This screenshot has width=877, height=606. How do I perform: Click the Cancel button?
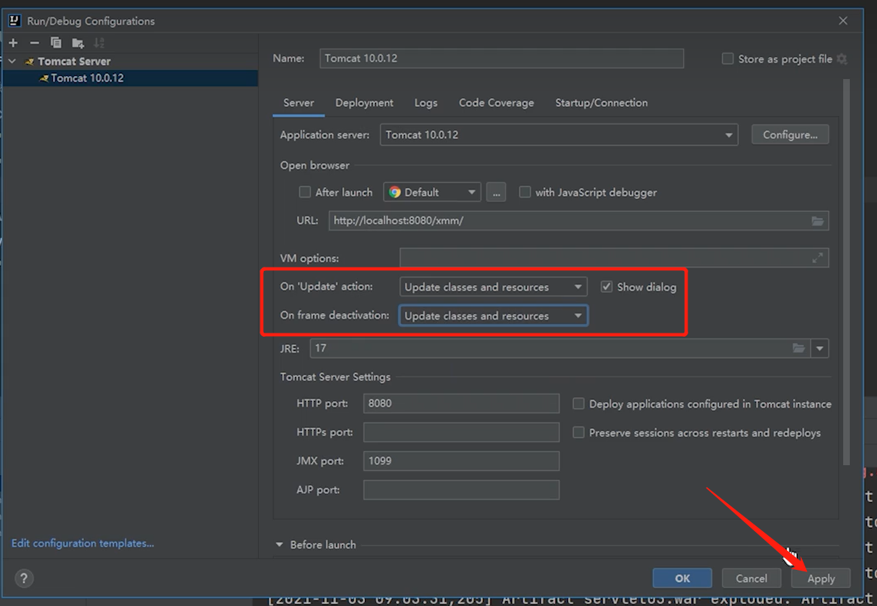[751, 578]
